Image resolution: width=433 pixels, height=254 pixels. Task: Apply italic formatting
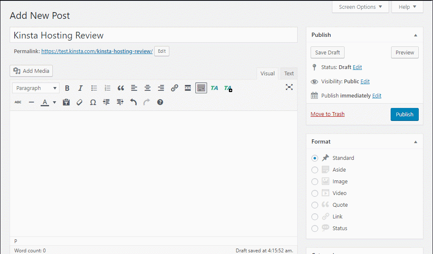point(80,88)
